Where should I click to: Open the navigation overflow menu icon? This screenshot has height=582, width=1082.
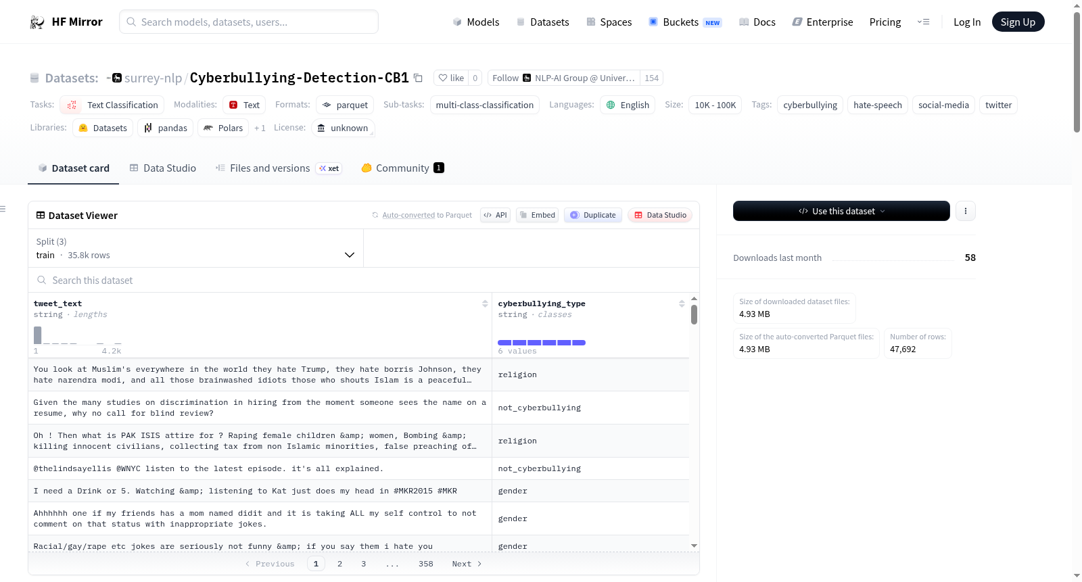pos(923,22)
